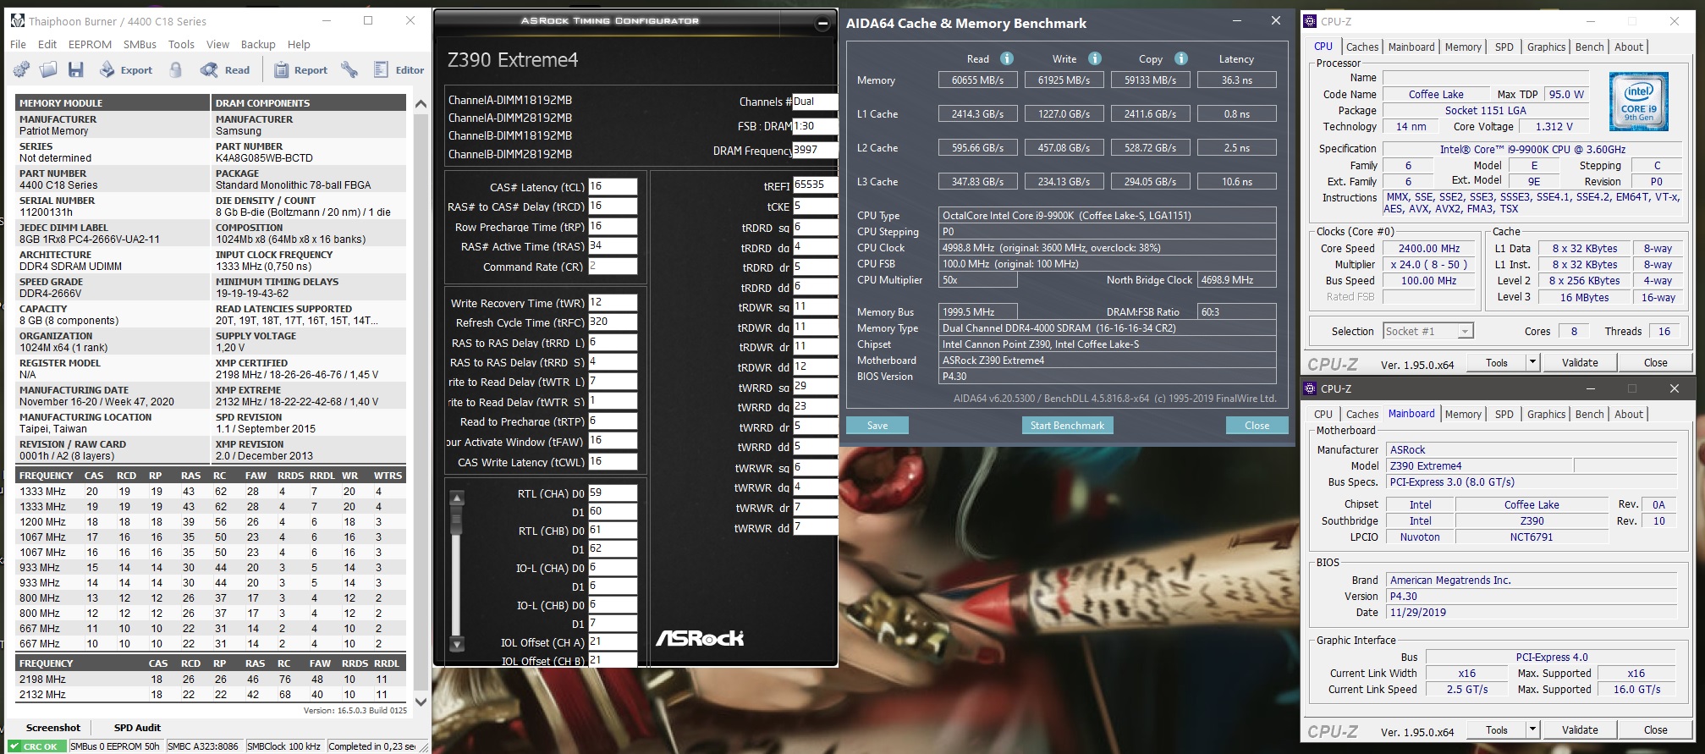Click the padlock icon in Thaiphoon toolbar
Image resolution: width=1705 pixels, height=754 pixels.
(176, 70)
